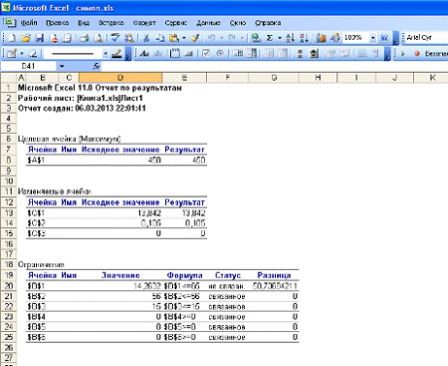Open the Name Box dropdown arrow
The image size is (448, 366).
(x=61, y=66)
